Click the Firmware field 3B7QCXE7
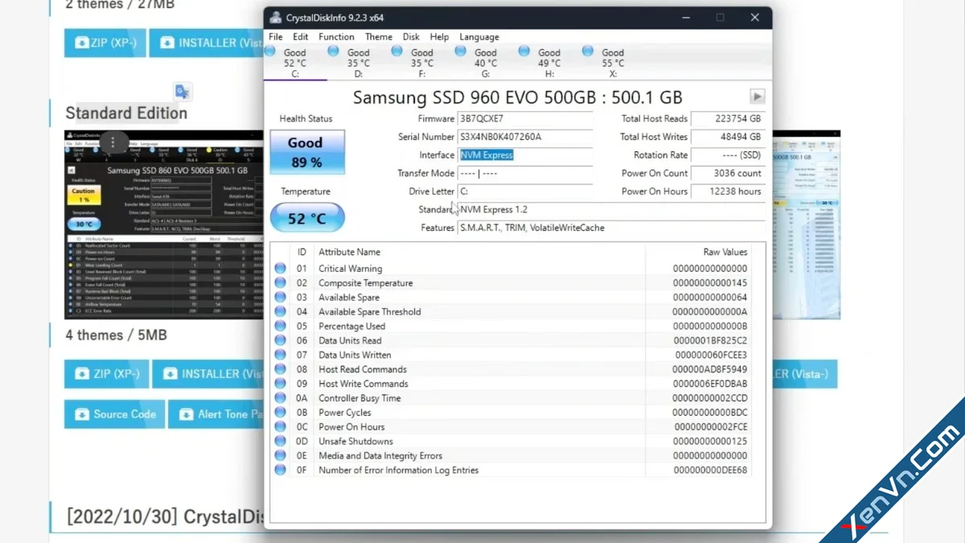The height and width of the screenshot is (543, 965). coord(525,119)
